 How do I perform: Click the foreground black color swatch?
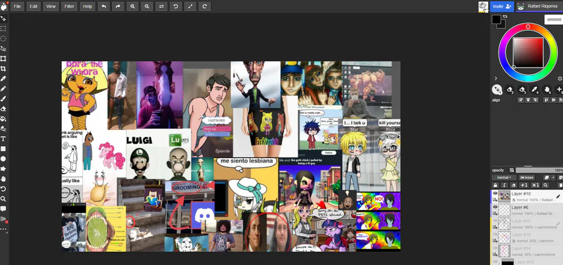pos(496,19)
